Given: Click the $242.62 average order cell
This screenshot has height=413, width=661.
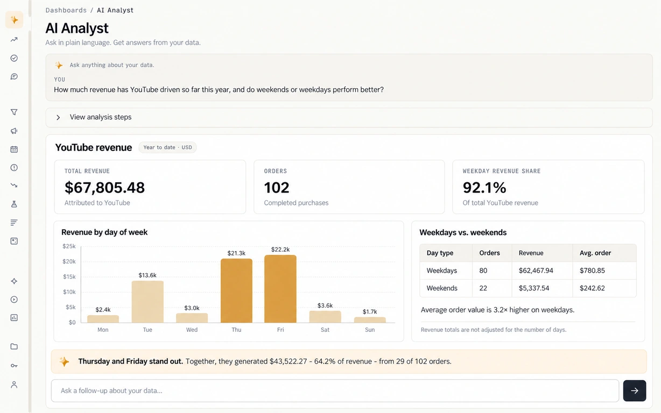Looking at the screenshot, I should [x=592, y=288].
